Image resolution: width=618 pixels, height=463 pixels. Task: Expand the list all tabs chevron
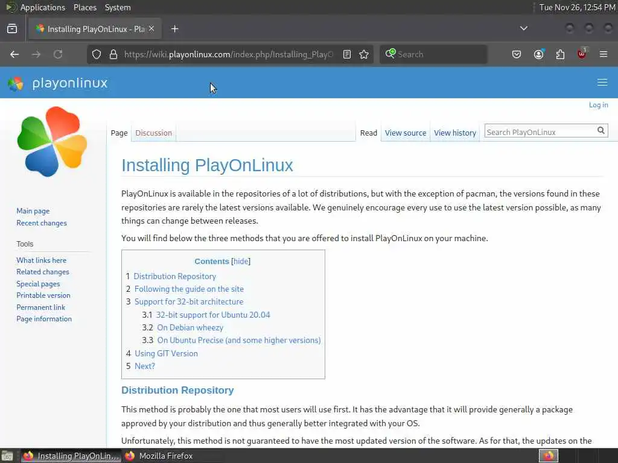coord(523,28)
